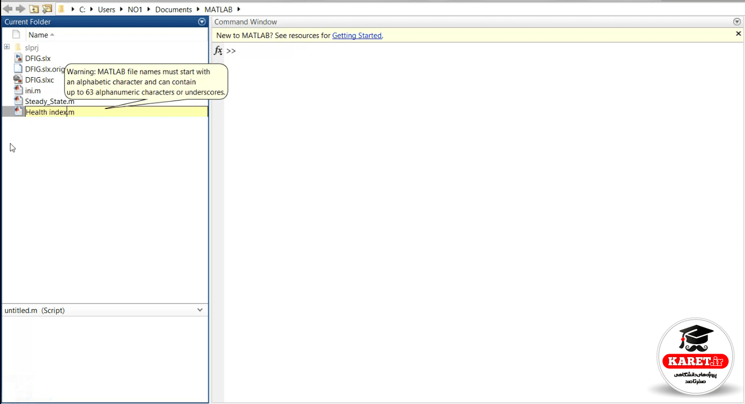Click the file-type icon column header

tap(16, 35)
